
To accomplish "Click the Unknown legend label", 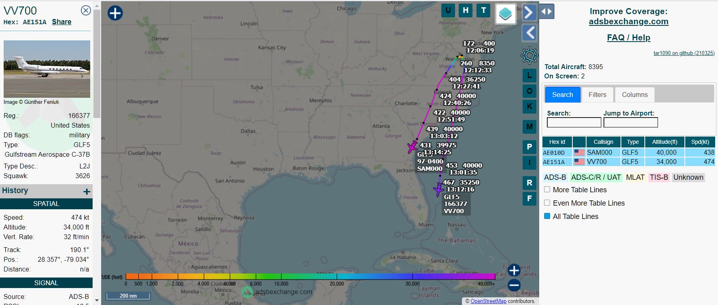I will (688, 177).
